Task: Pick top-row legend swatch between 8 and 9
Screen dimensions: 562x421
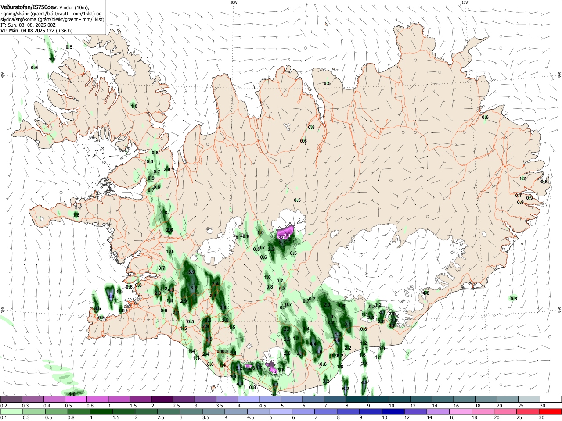Action: coord(356,399)
